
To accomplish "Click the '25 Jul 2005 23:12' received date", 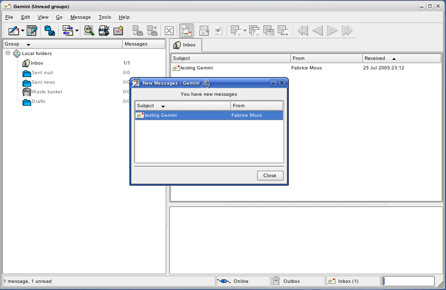I will (383, 68).
